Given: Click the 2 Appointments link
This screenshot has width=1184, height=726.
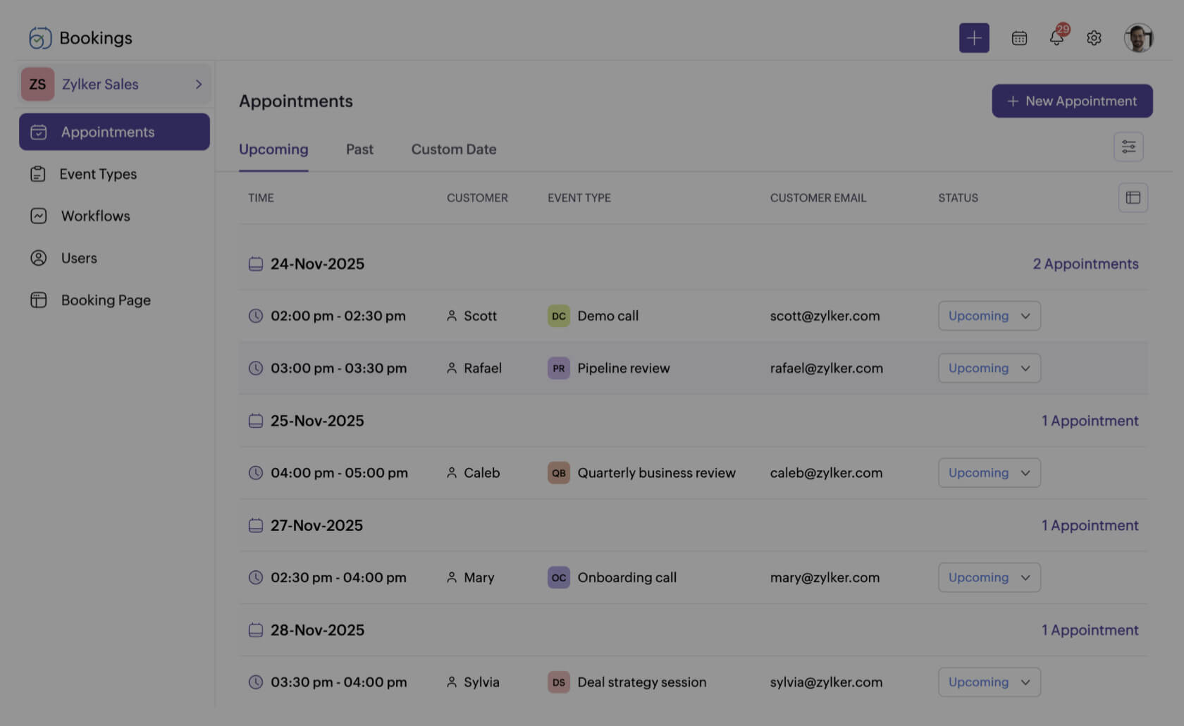Looking at the screenshot, I should coord(1085,264).
